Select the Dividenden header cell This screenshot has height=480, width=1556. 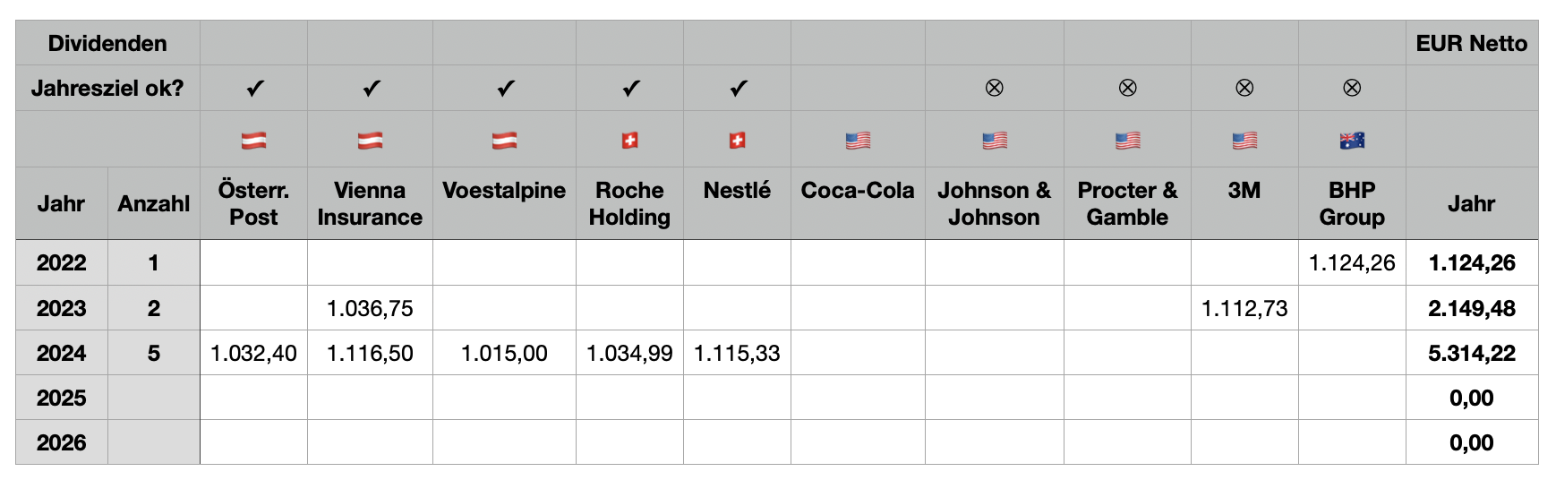click(107, 43)
